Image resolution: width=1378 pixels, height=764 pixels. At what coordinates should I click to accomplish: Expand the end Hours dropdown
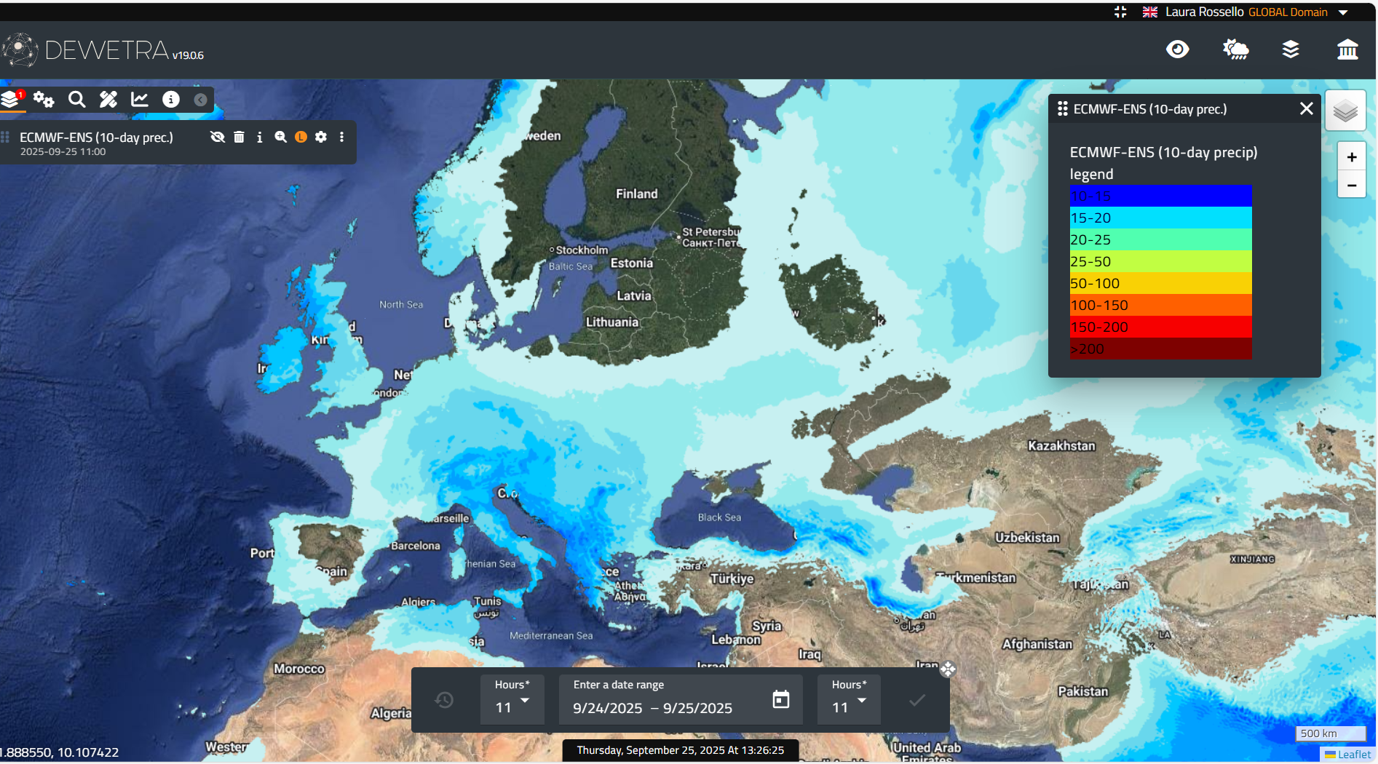(849, 701)
